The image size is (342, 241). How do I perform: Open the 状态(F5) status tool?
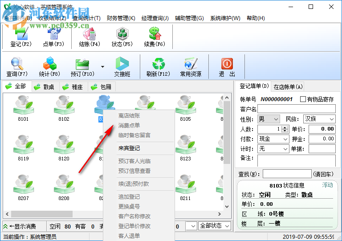tap(122, 37)
